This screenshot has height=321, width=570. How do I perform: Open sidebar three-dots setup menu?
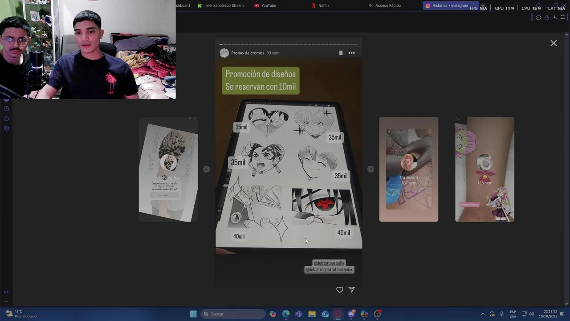click(x=6, y=301)
